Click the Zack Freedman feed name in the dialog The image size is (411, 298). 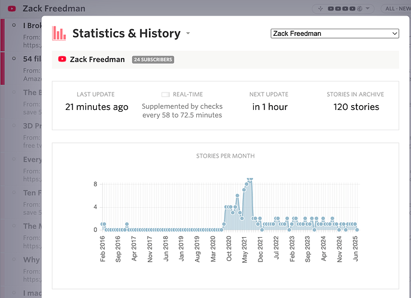(x=98, y=59)
